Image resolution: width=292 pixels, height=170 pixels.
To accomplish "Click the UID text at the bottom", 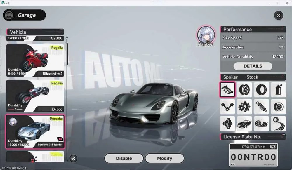I will (13, 168).
